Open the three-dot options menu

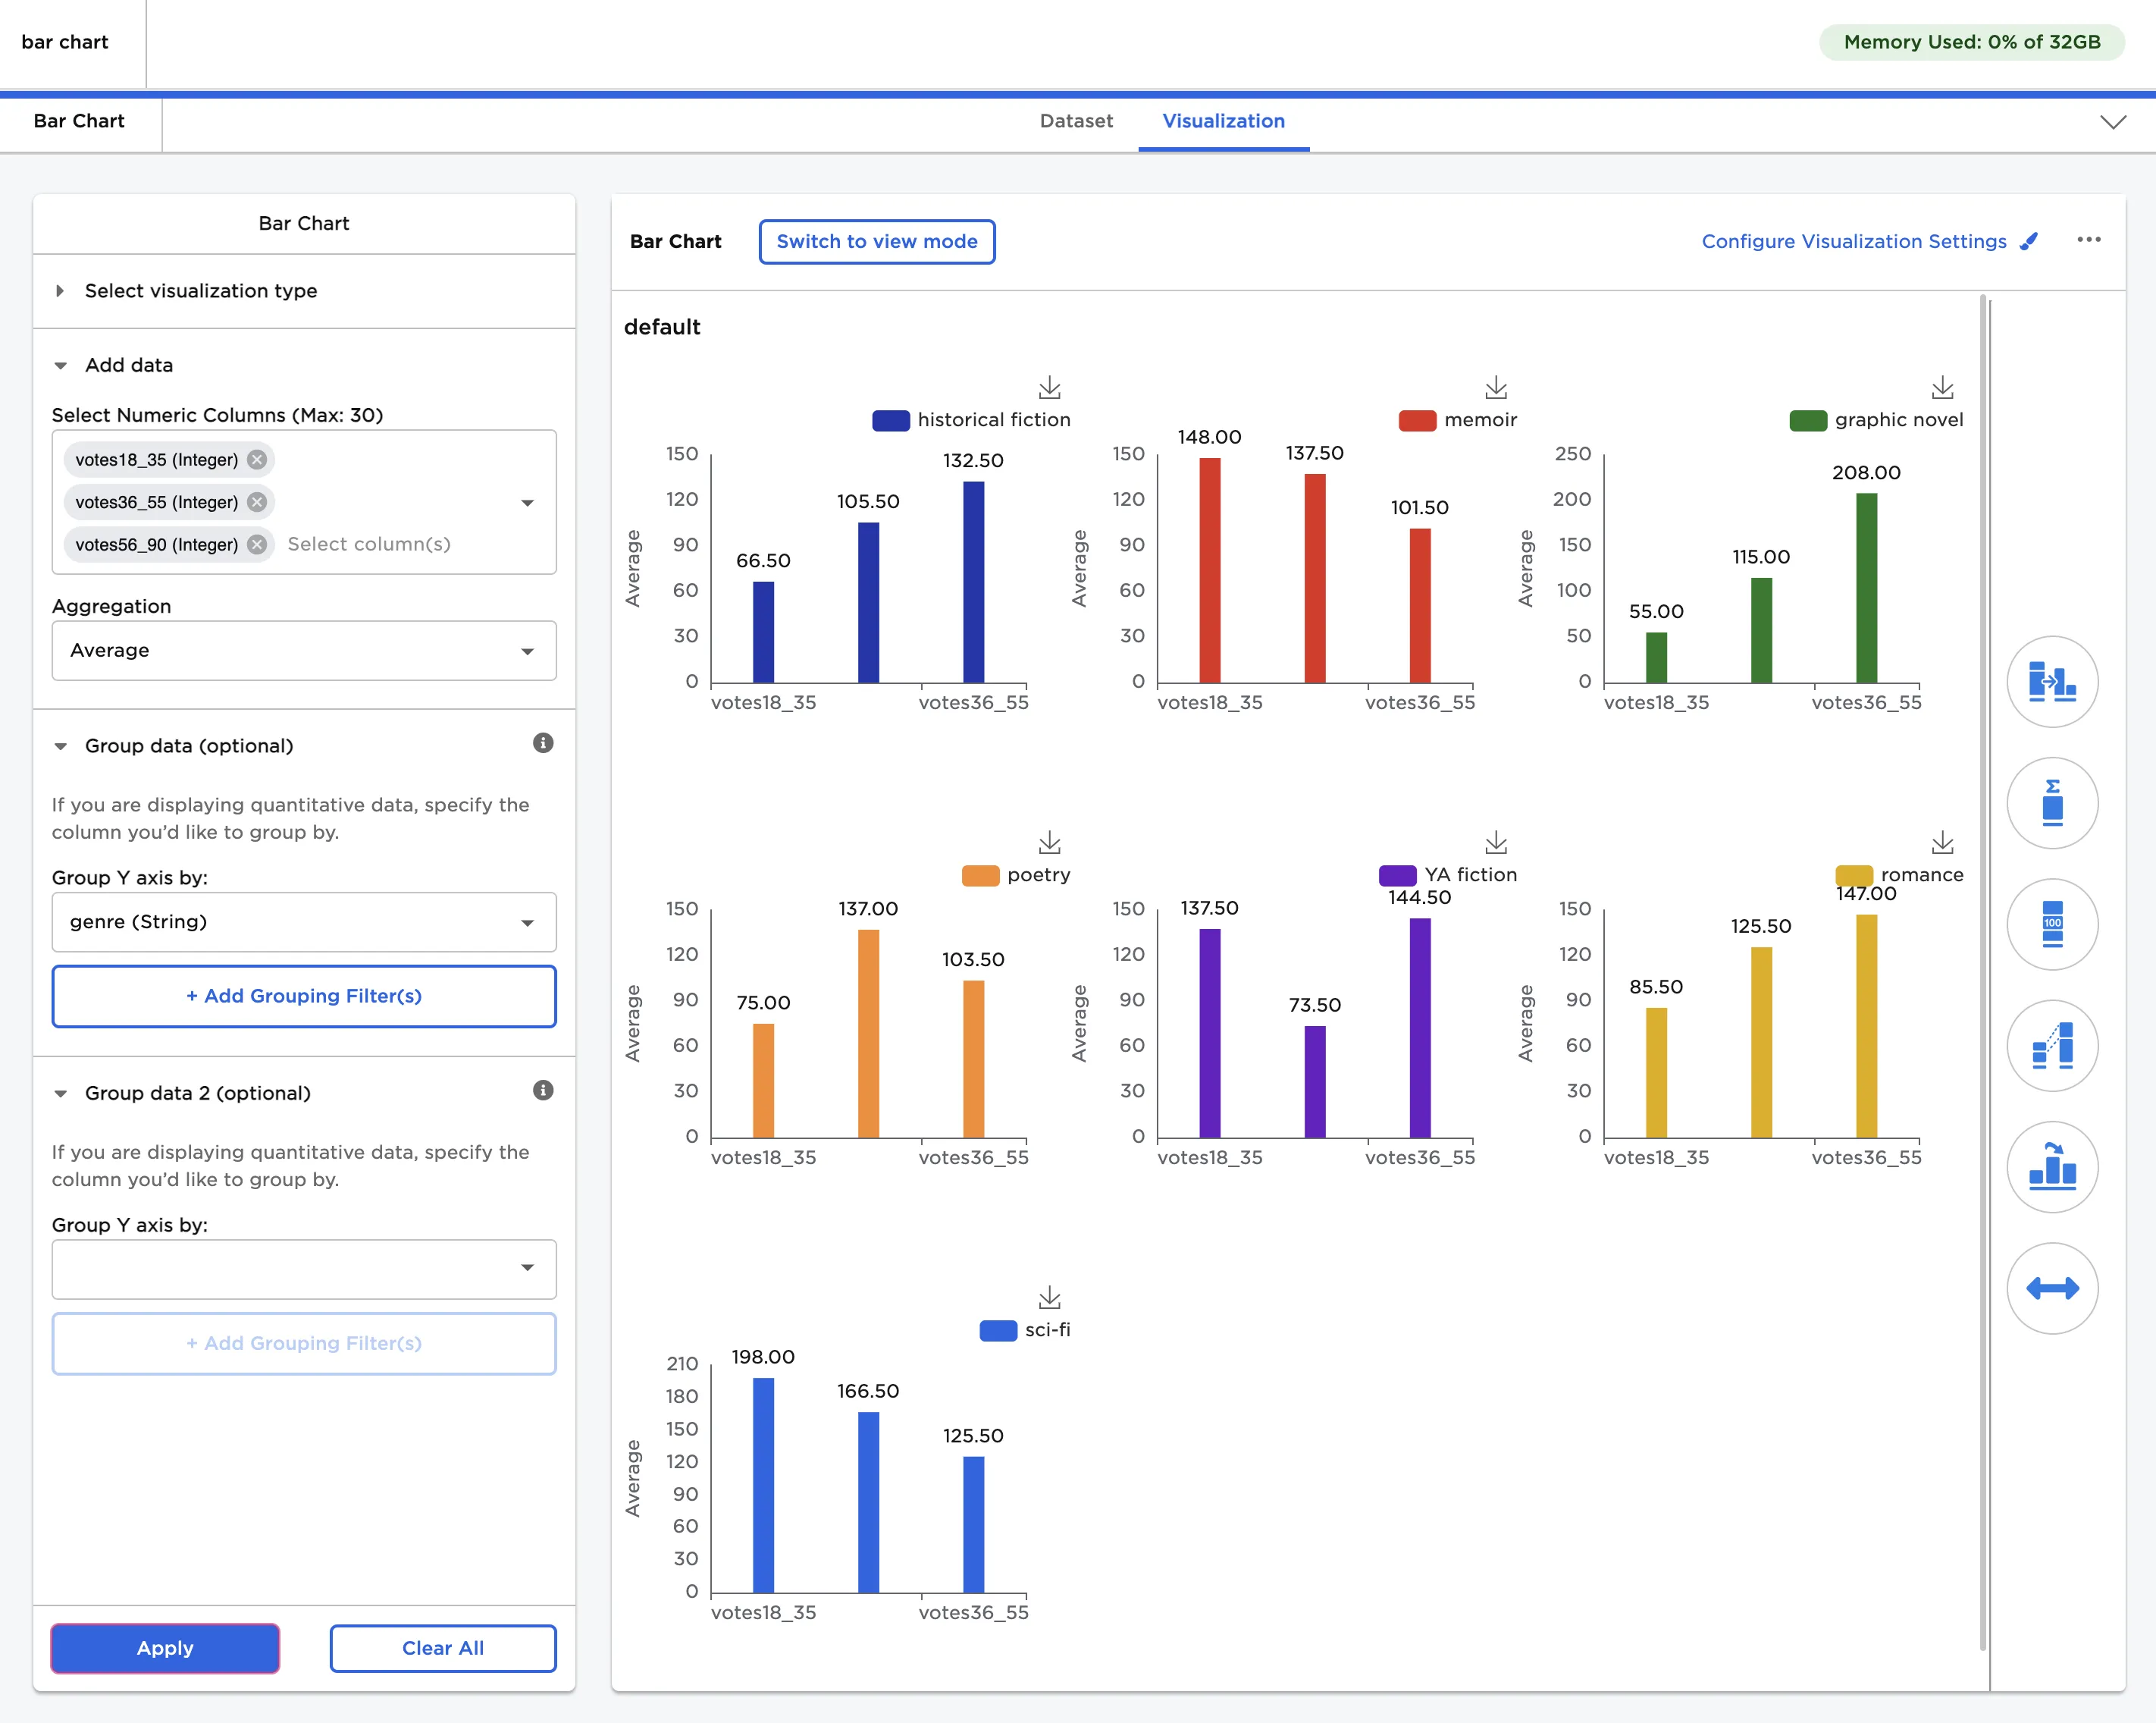point(2088,240)
